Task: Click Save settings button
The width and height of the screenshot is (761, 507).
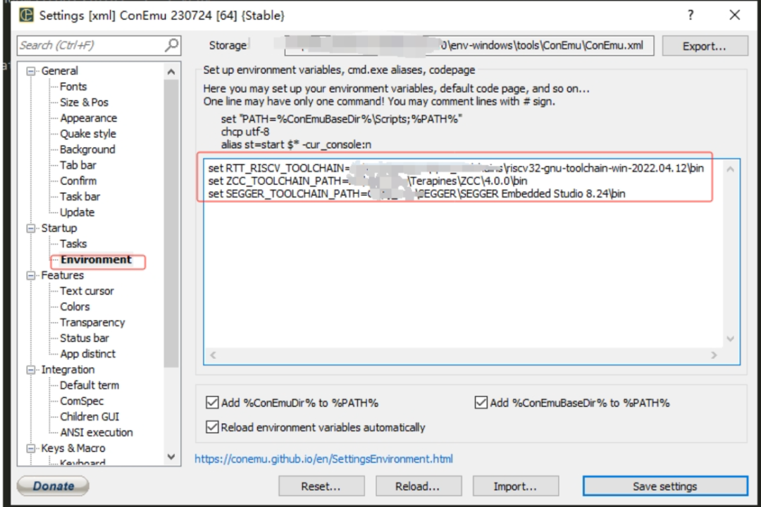Action: click(665, 486)
